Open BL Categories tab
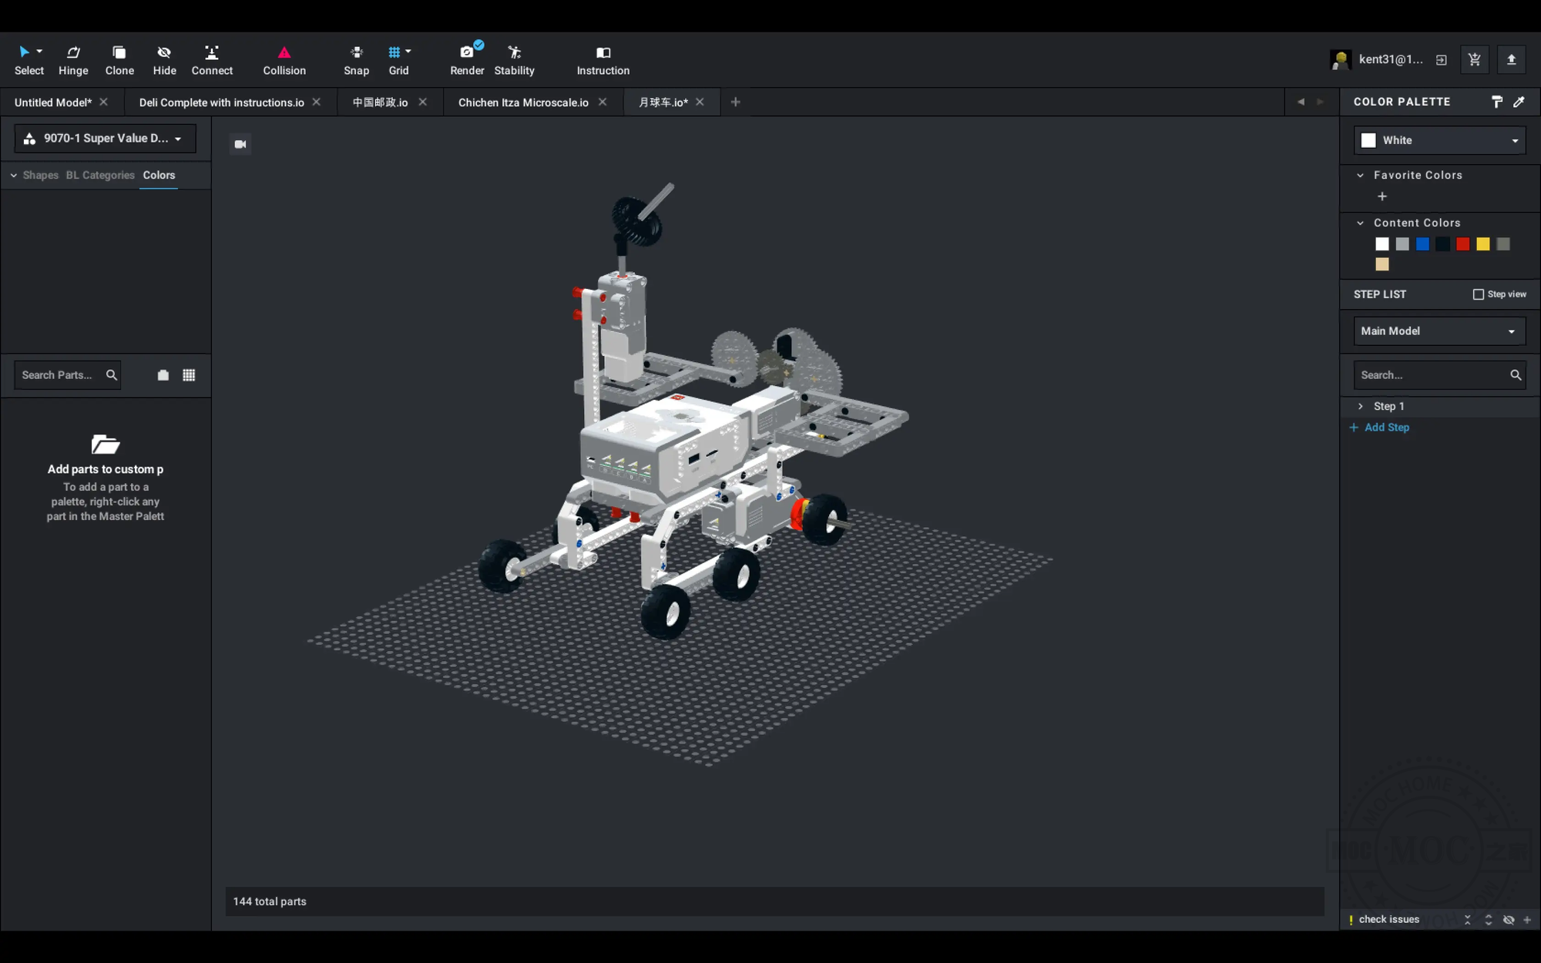 pos(99,174)
